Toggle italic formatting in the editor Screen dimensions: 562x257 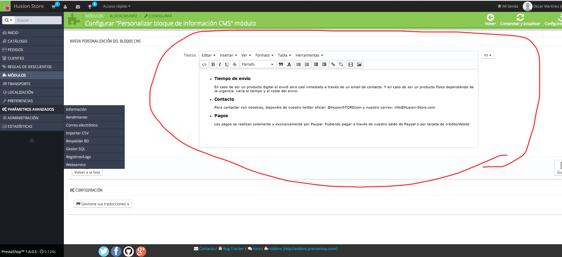point(220,64)
